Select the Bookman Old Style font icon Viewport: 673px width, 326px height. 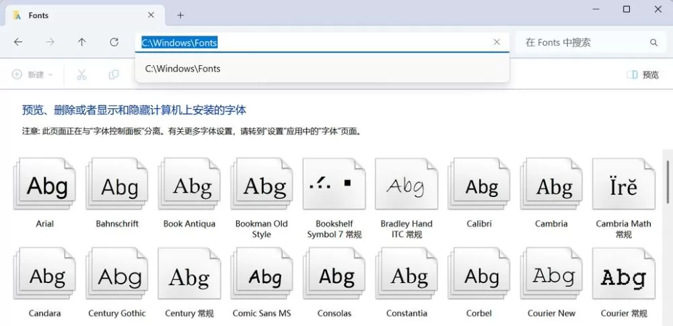(x=262, y=184)
